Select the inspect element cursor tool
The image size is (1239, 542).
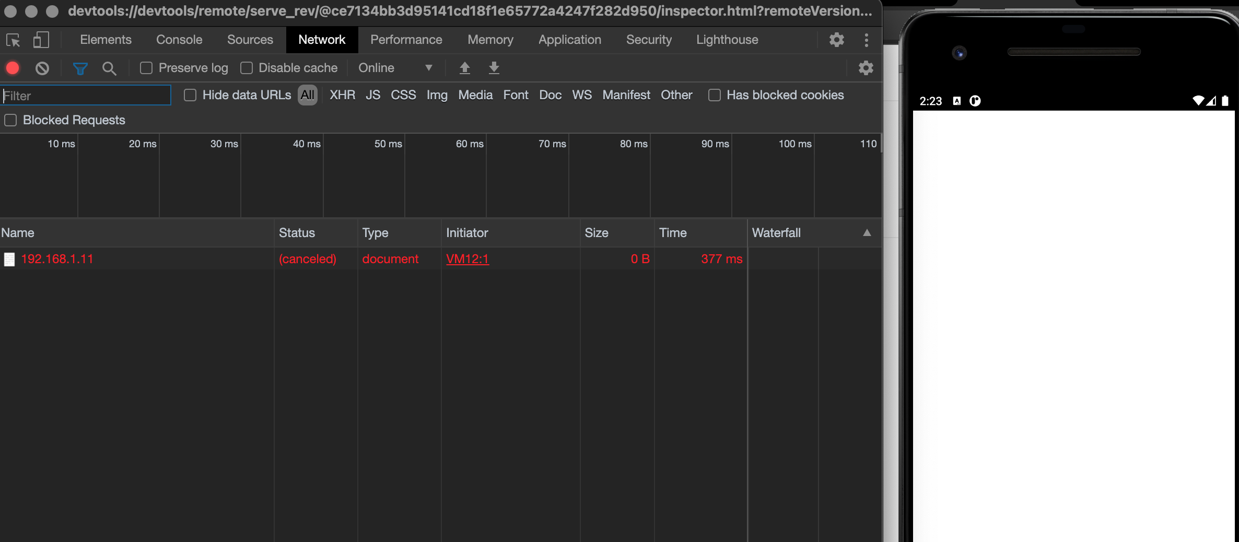(13, 40)
